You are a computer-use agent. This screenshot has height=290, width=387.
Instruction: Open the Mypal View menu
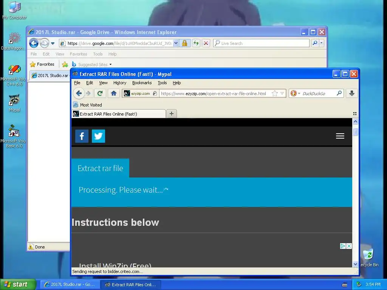(103, 83)
